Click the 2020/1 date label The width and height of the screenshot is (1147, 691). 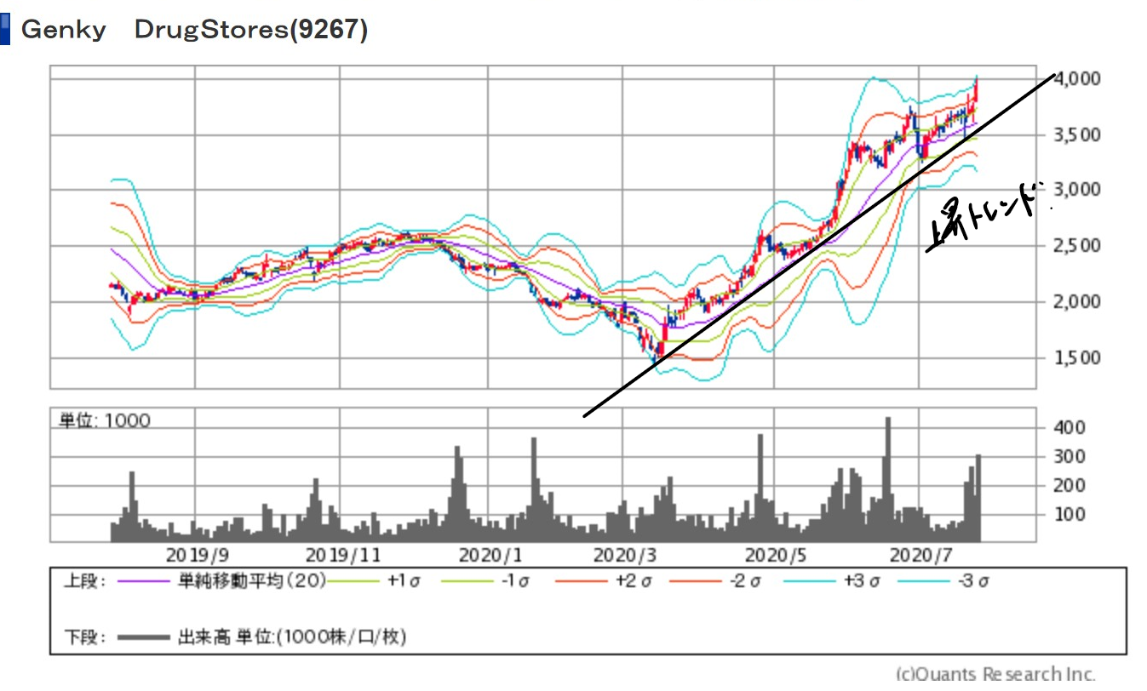pos(490,555)
